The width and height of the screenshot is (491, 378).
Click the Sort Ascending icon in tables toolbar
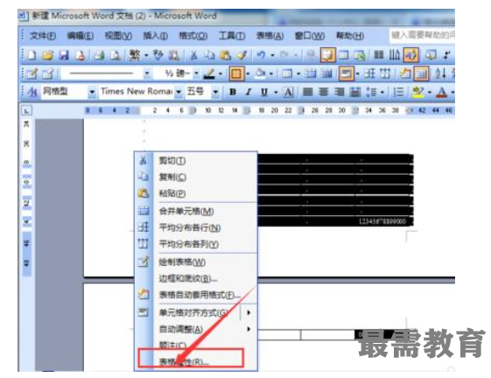click(440, 73)
